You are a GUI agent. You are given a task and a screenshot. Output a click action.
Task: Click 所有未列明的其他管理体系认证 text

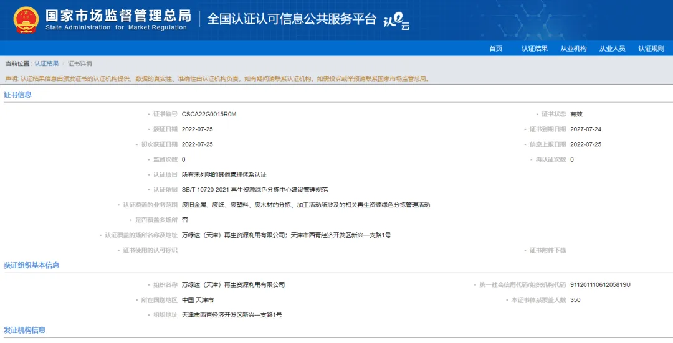pos(224,174)
